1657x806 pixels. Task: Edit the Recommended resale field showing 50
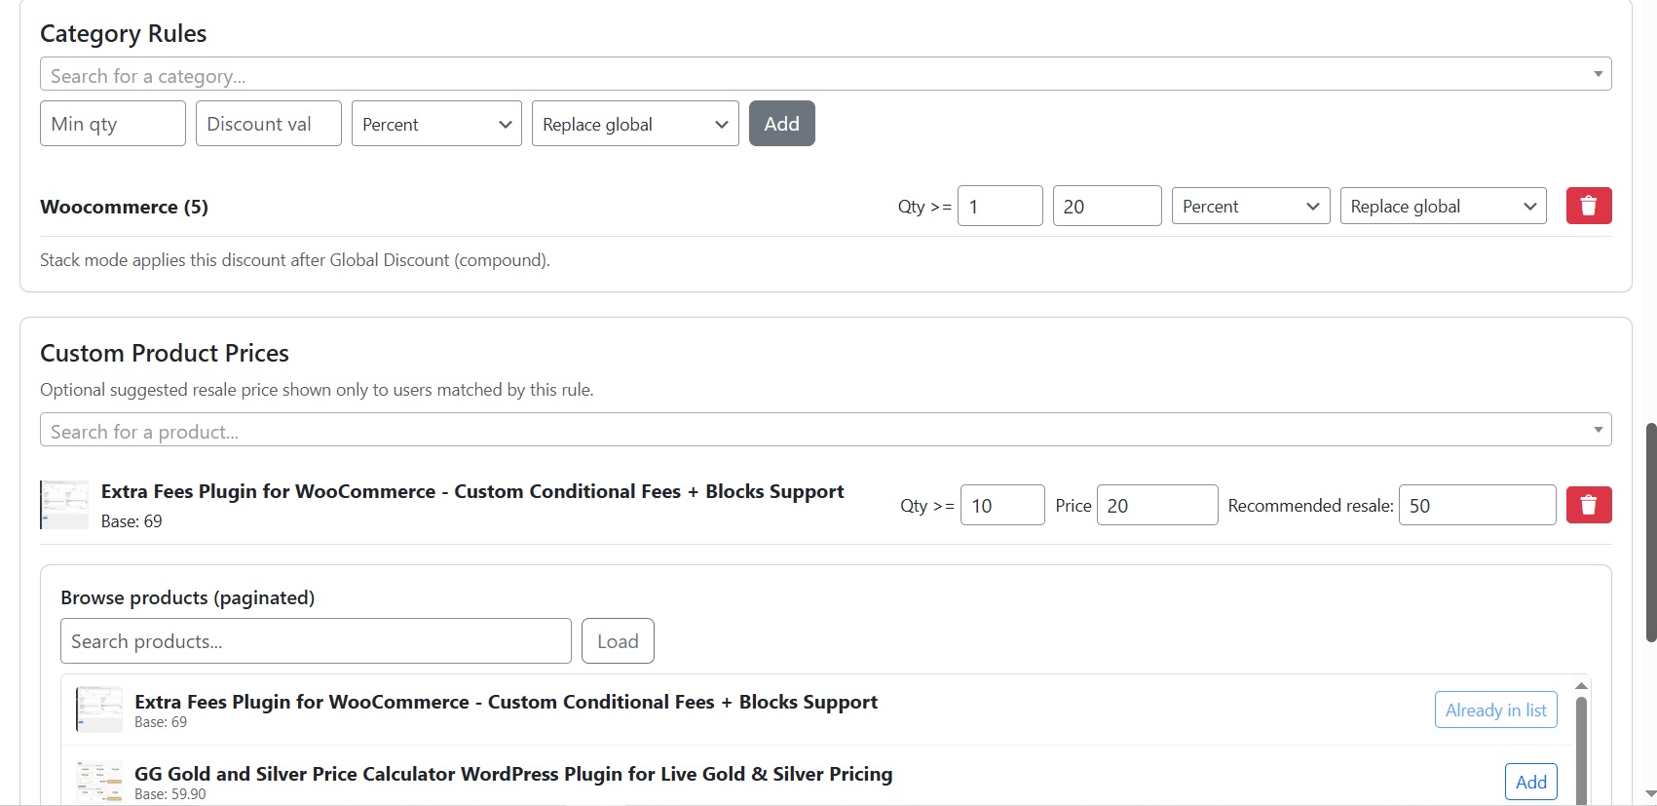[x=1478, y=505]
